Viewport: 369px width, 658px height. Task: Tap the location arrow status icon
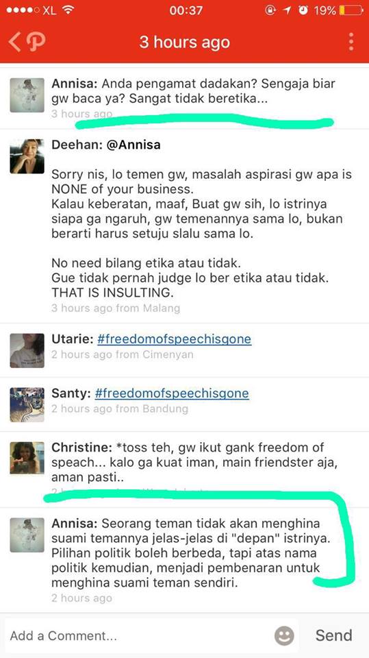(x=288, y=10)
